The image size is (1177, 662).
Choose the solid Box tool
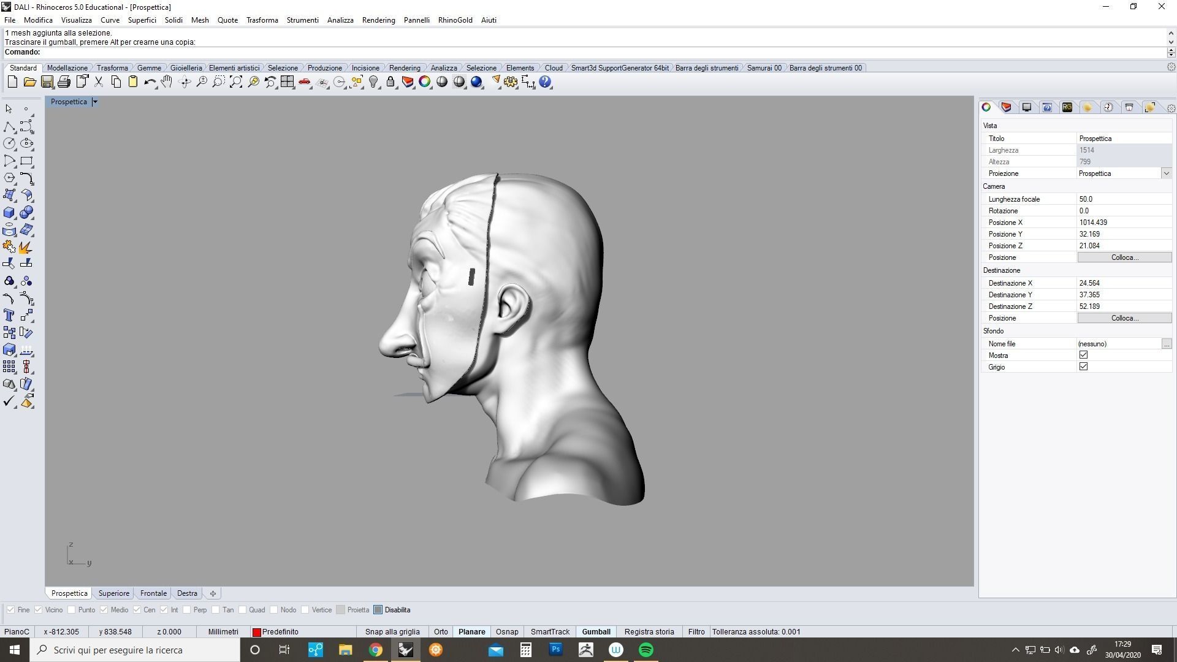coord(9,213)
